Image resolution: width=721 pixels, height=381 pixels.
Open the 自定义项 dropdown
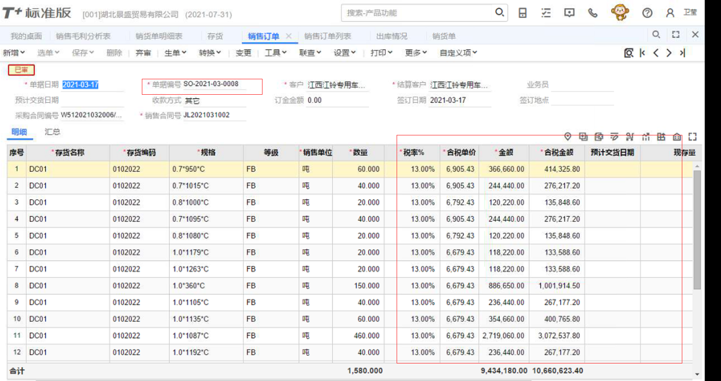click(458, 53)
